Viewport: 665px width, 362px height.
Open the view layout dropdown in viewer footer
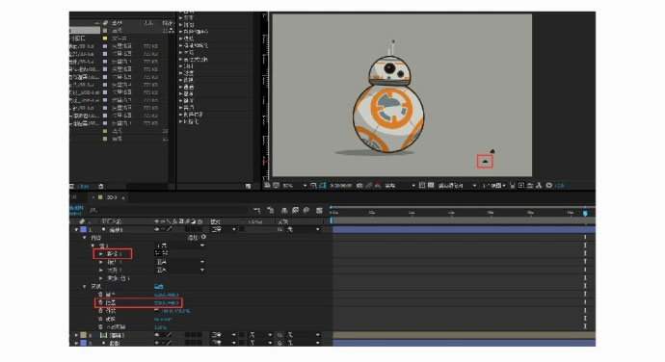[493, 185]
